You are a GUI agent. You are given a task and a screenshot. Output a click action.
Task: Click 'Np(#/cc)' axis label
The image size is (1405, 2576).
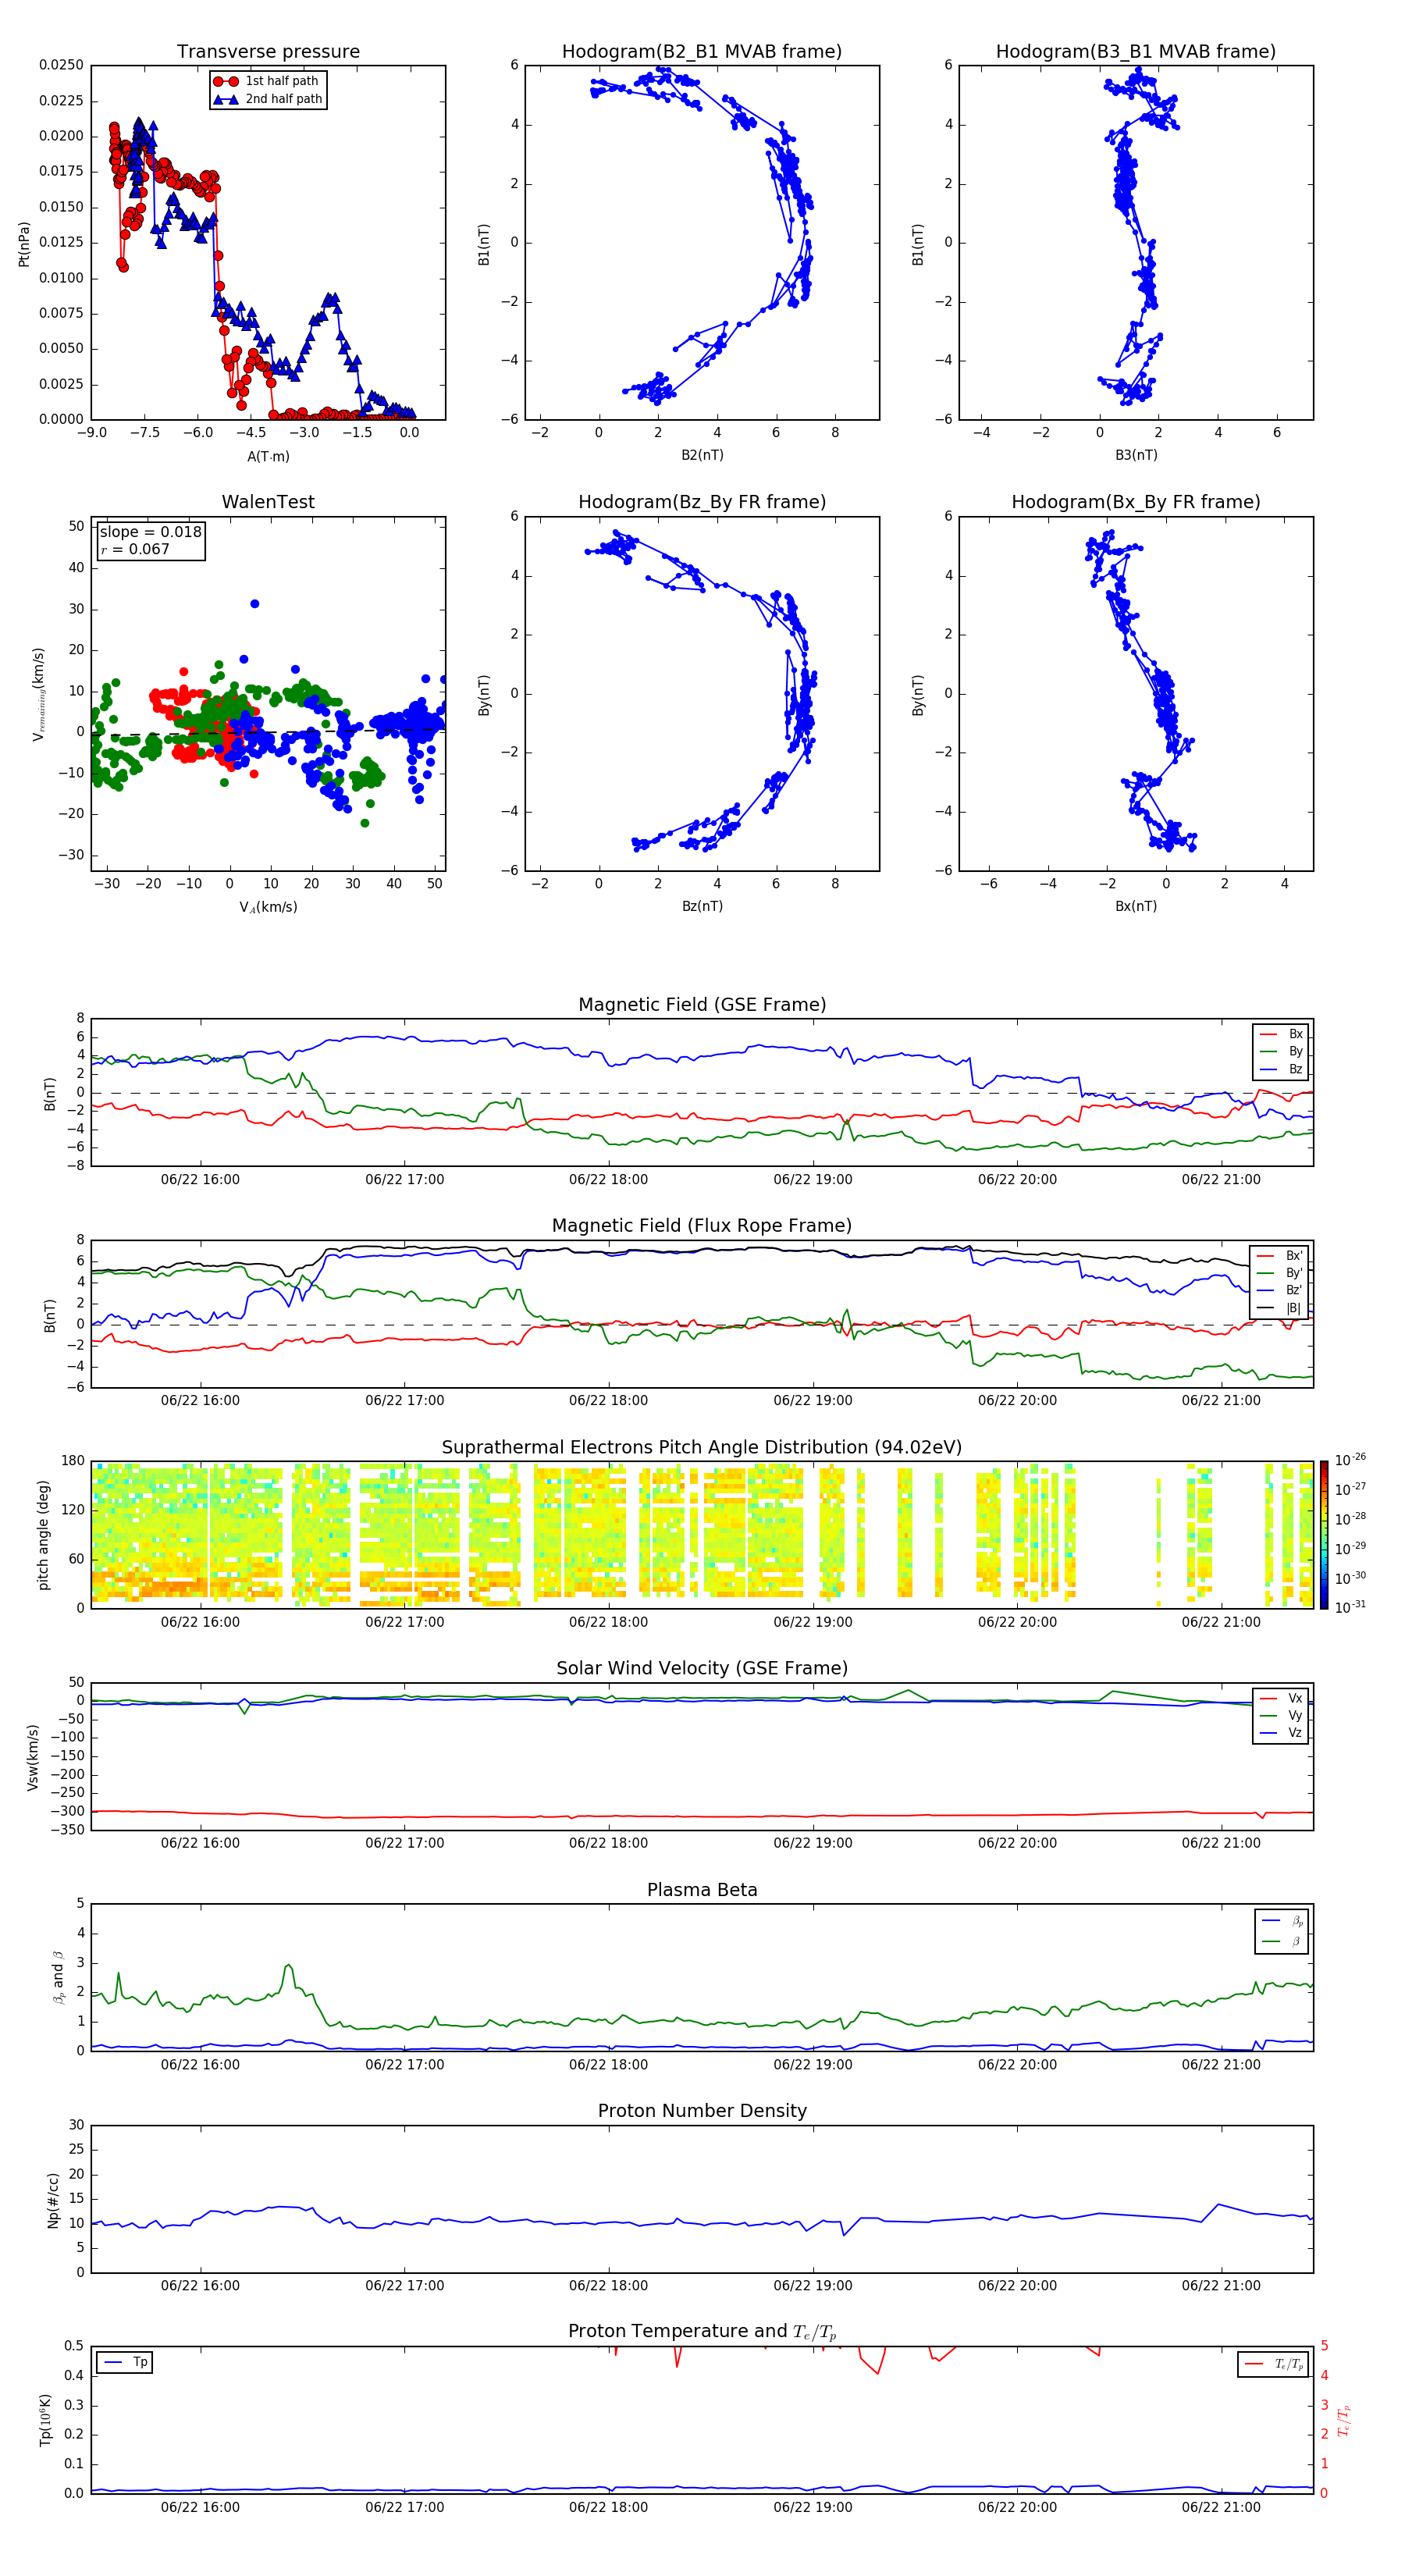coord(53,2200)
